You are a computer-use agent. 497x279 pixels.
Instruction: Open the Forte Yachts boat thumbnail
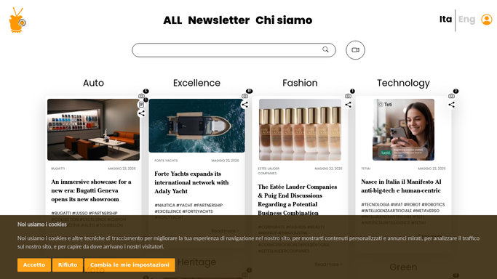click(x=196, y=126)
